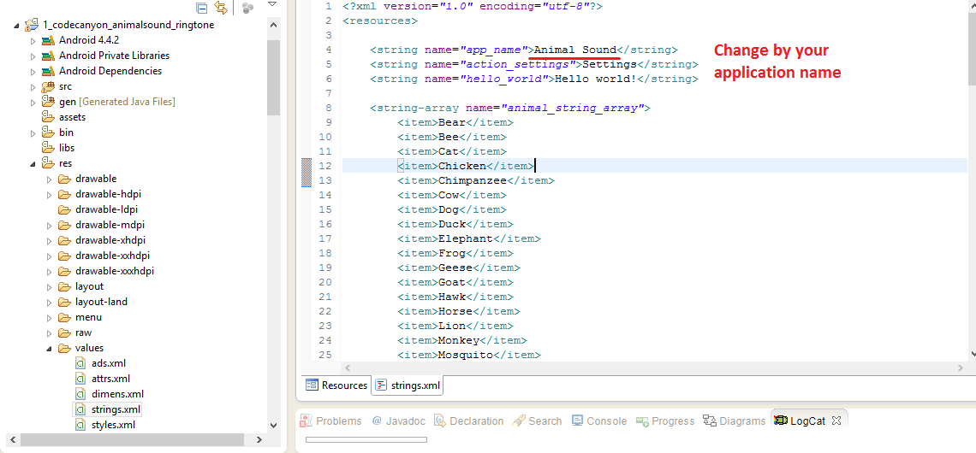The width and height of the screenshot is (976, 453).
Task: Click the styles.xml file icon
Action: click(80, 425)
